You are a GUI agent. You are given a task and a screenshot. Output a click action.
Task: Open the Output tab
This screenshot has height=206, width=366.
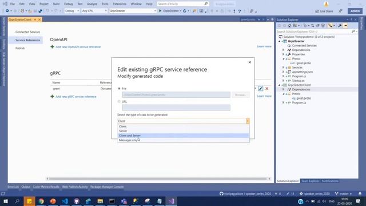[x=26, y=187]
